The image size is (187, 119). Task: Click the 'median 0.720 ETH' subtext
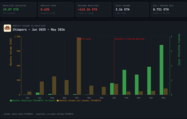161,13
